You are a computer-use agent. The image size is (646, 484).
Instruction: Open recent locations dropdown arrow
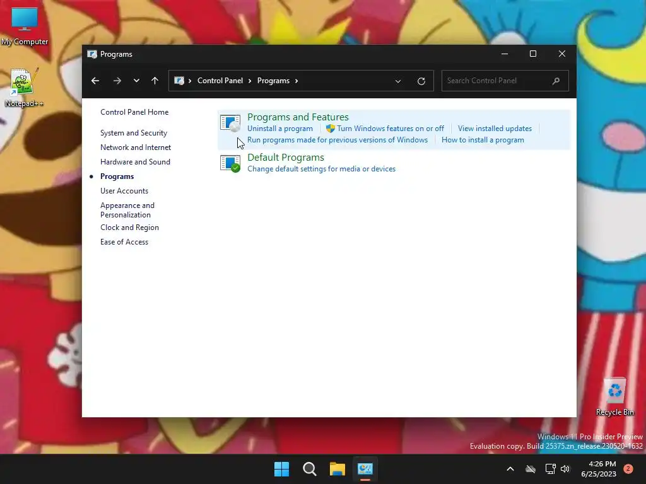pyautogui.click(x=136, y=81)
